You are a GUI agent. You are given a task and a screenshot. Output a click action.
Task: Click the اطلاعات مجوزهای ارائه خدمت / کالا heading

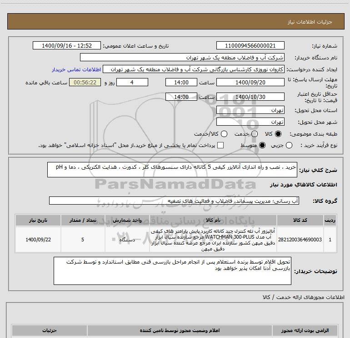(x=304, y=297)
